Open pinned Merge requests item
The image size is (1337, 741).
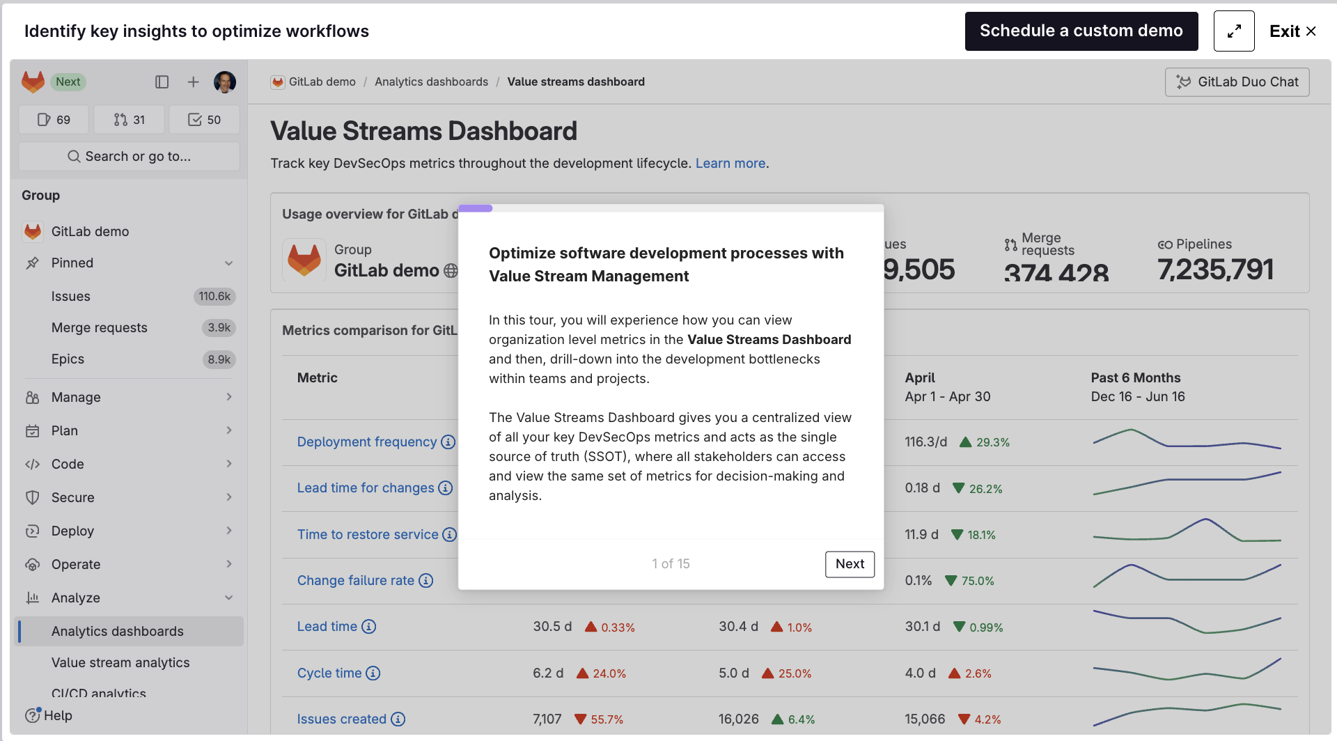[x=129, y=327]
